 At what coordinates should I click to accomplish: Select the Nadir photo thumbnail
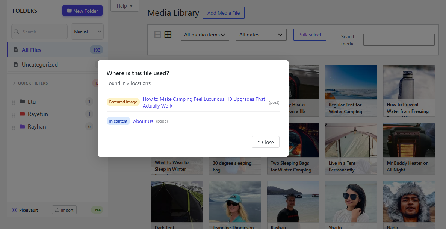pos(409,205)
